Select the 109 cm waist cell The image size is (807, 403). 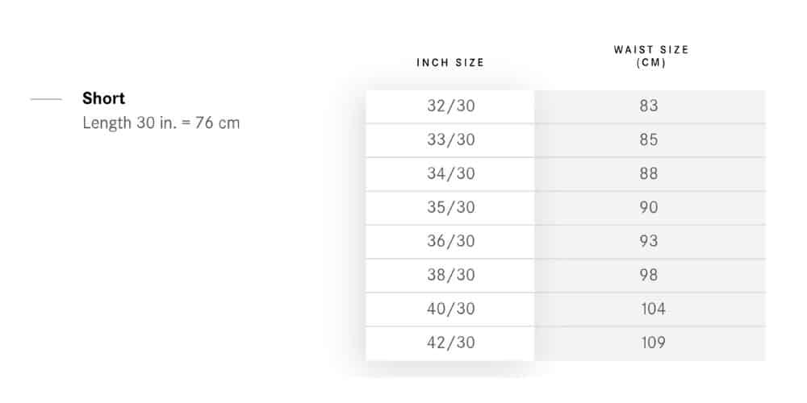coord(653,343)
